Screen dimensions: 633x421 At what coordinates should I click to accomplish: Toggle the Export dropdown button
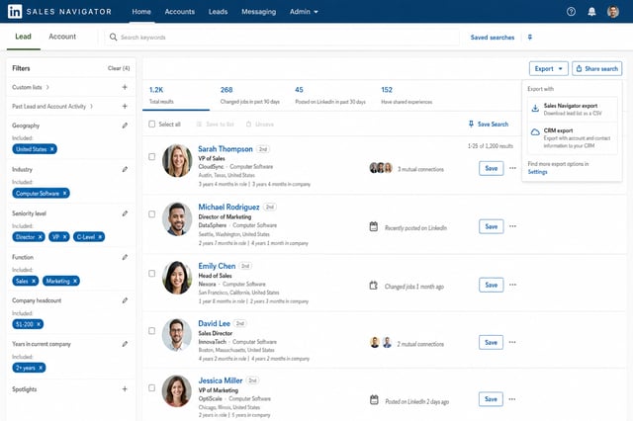point(549,68)
